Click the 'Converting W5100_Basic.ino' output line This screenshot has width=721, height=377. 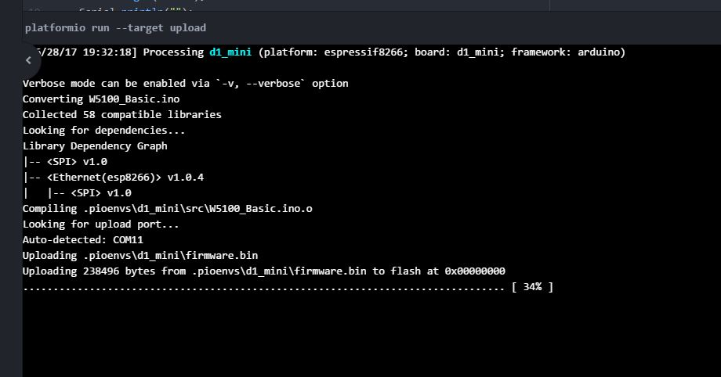[x=101, y=99]
